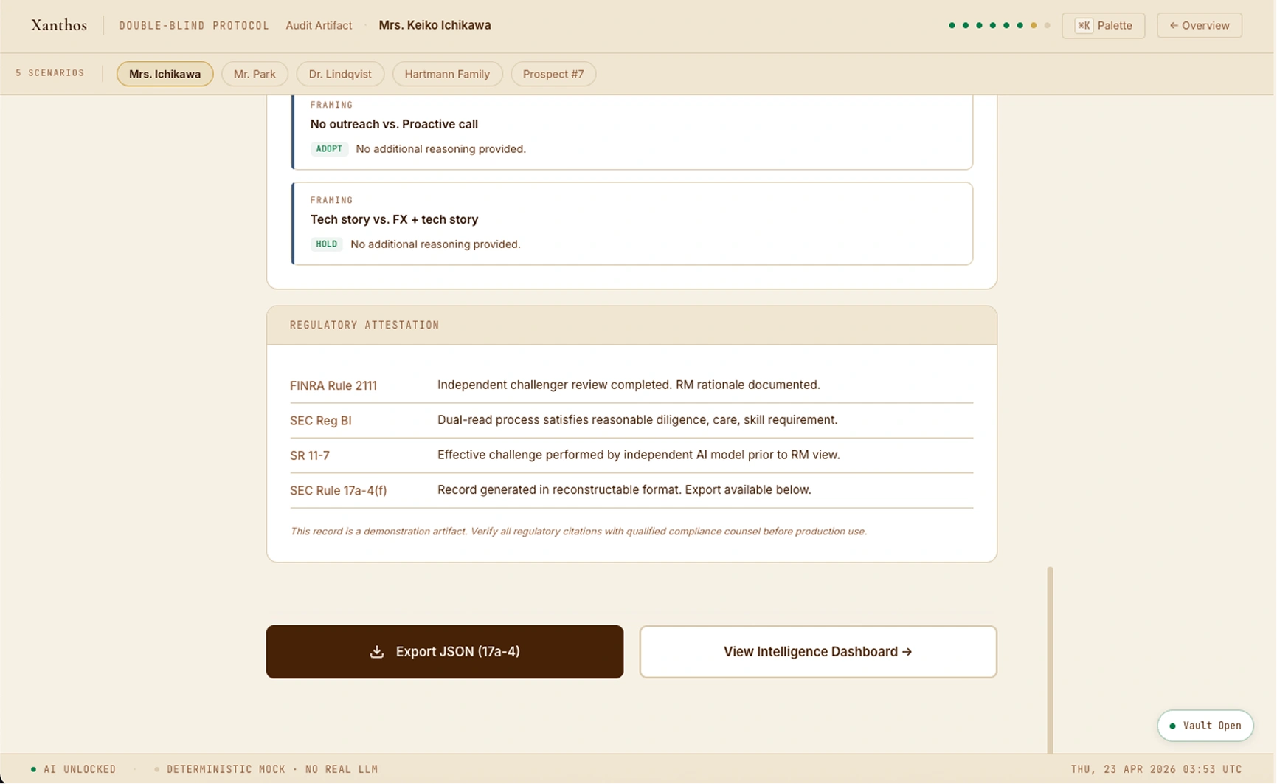Toggle the last gray progress dot
The height and width of the screenshot is (784, 1277).
tap(1047, 24)
